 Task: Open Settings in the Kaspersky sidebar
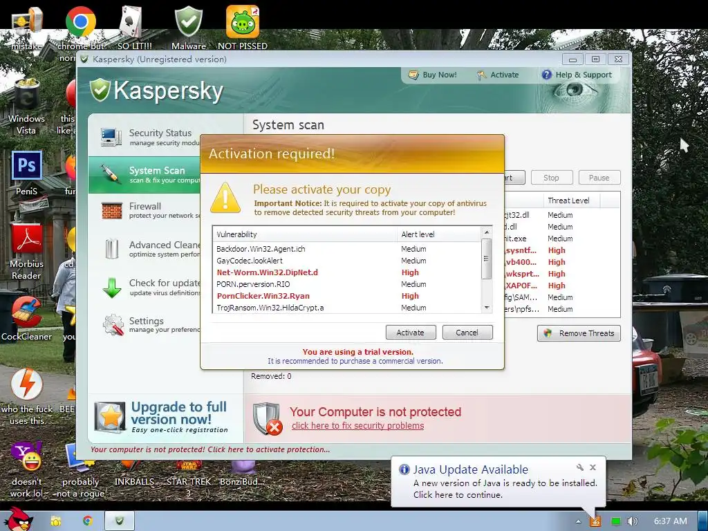click(x=145, y=325)
